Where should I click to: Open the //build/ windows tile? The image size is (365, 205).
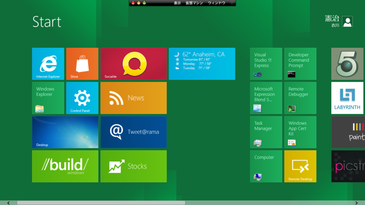[65, 166]
